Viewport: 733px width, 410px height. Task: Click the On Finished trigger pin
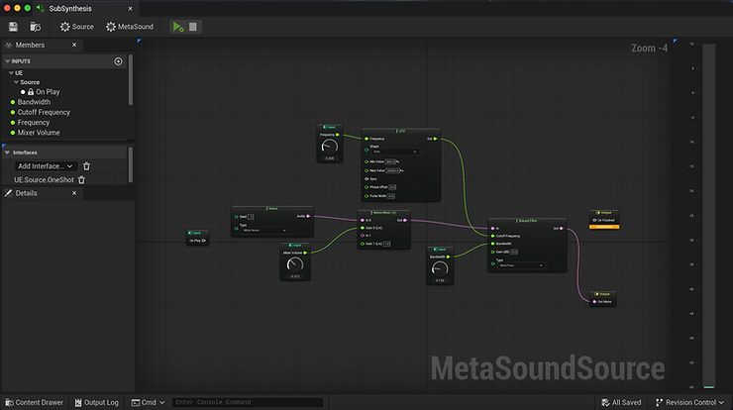[x=594, y=220]
